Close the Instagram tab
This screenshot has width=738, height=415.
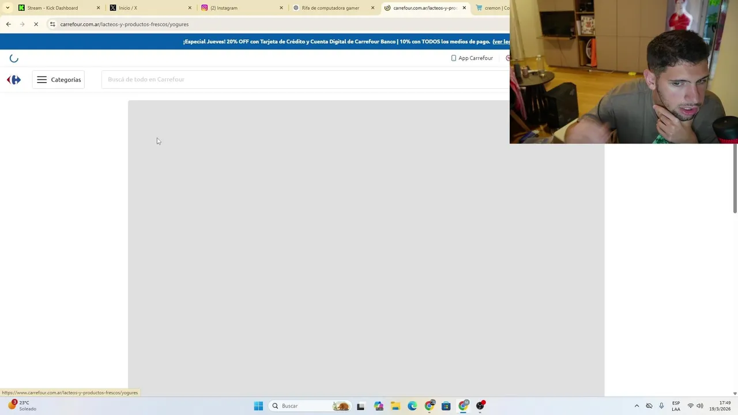pyautogui.click(x=281, y=8)
